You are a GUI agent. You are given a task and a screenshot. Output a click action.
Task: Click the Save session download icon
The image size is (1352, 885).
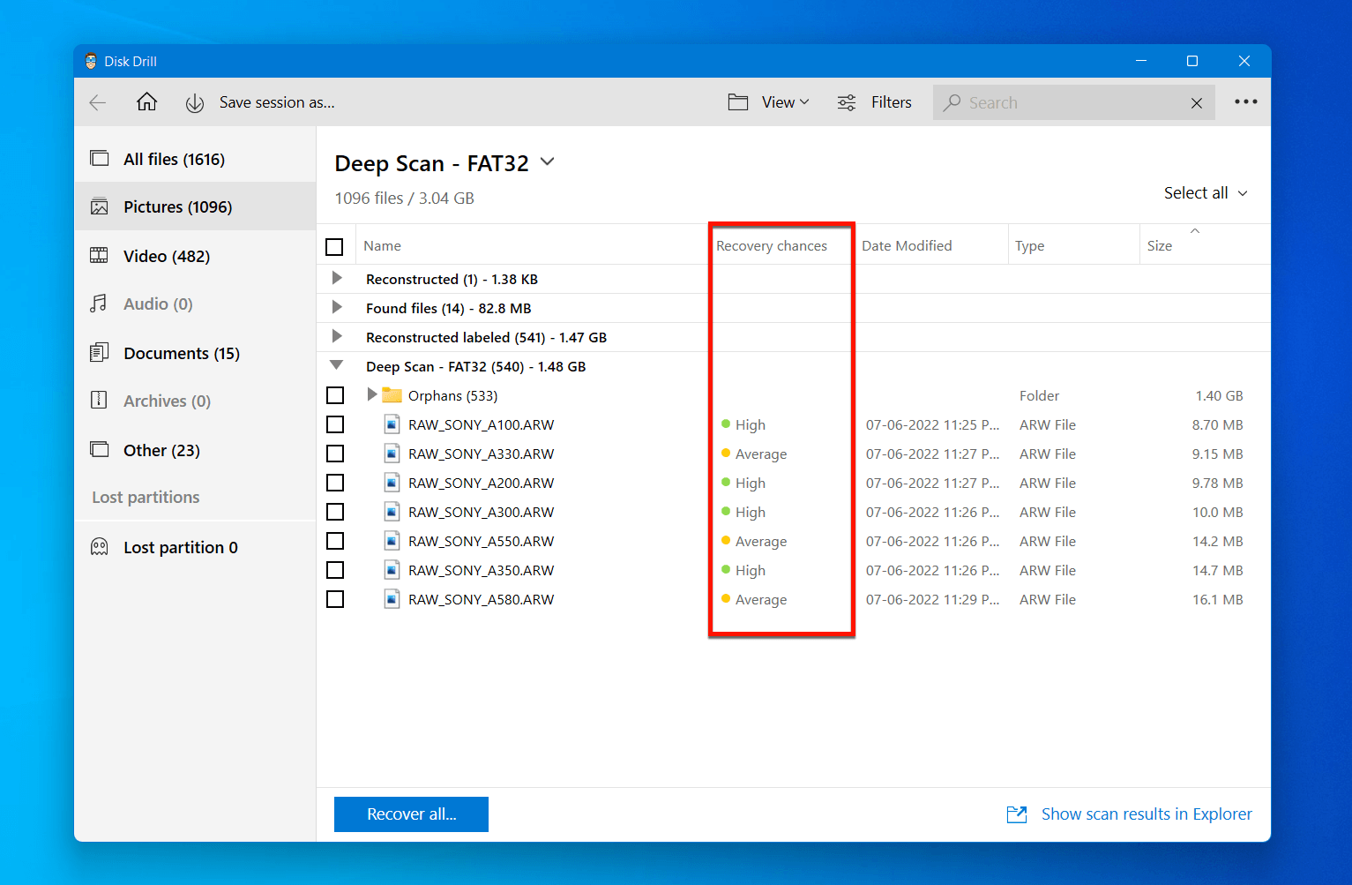pyautogui.click(x=195, y=103)
